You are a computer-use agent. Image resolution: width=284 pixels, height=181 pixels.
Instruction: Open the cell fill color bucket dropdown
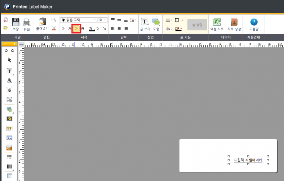click(169, 29)
